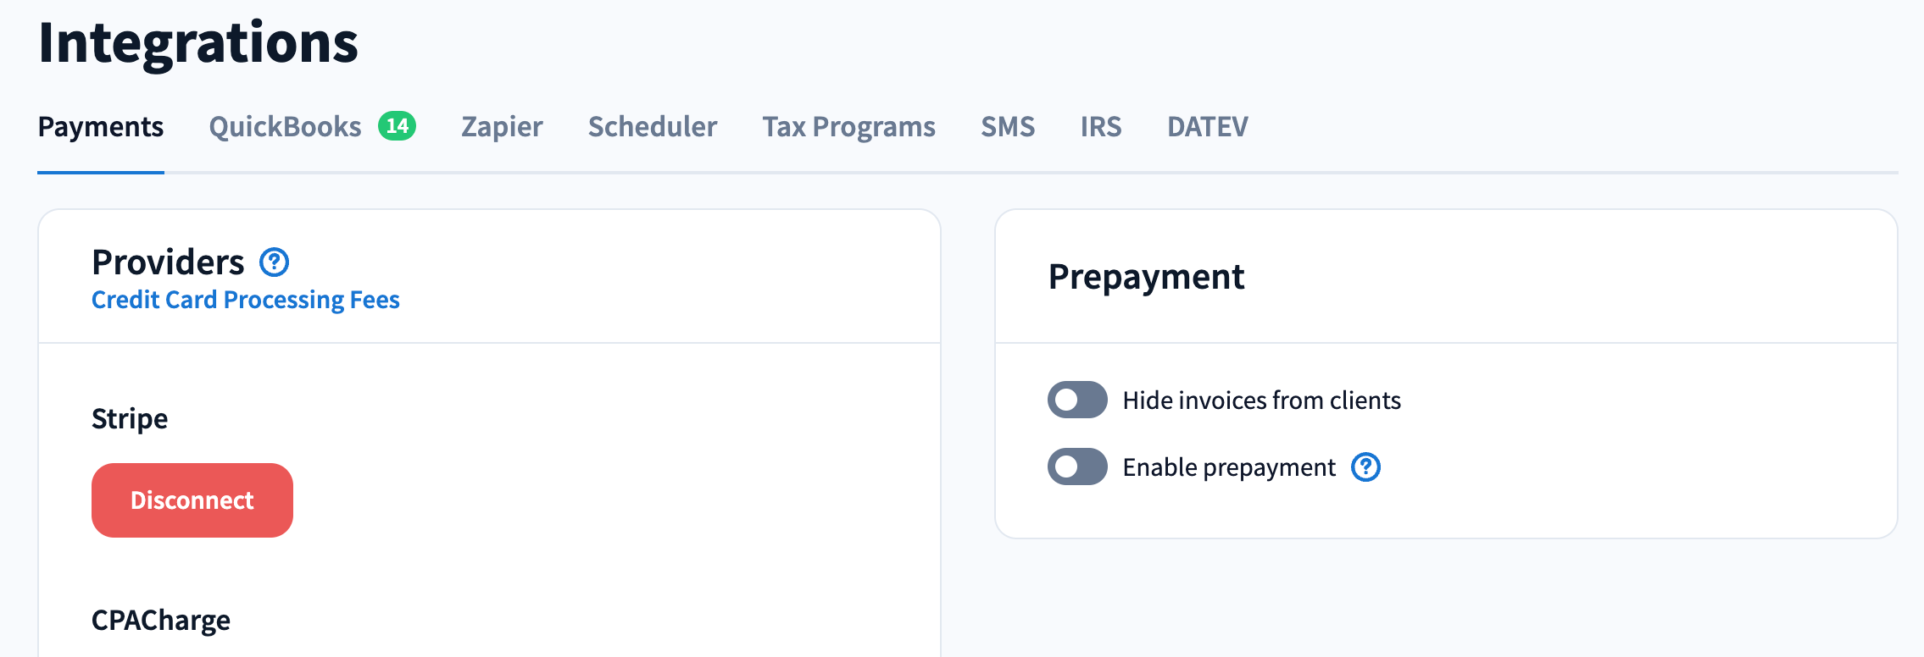Click the Prepayment panel heading
1924x657 pixels.
click(1146, 277)
